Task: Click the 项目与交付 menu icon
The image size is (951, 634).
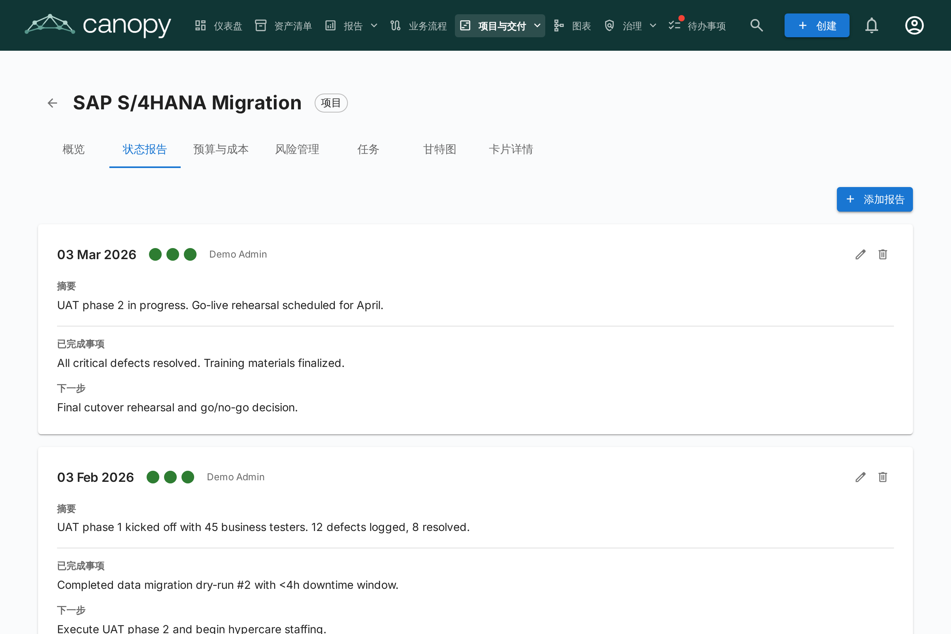Action: click(465, 25)
